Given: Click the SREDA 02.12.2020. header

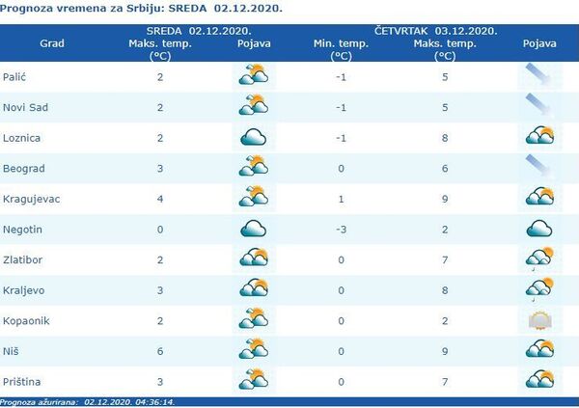Looking at the screenshot, I should coord(199,31).
